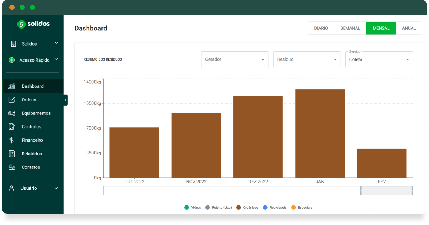Toggle Rejeito (Lixo) series in legend
This screenshot has height=225, width=429.
click(218, 208)
